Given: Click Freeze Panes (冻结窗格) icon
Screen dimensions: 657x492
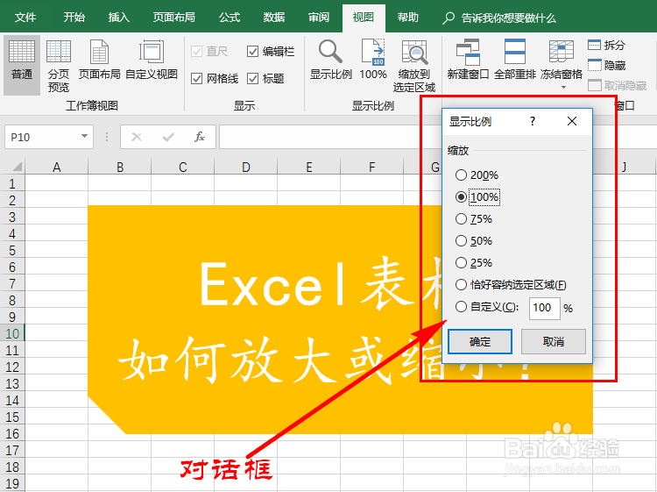Looking at the screenshot, I should pos(561,52).
